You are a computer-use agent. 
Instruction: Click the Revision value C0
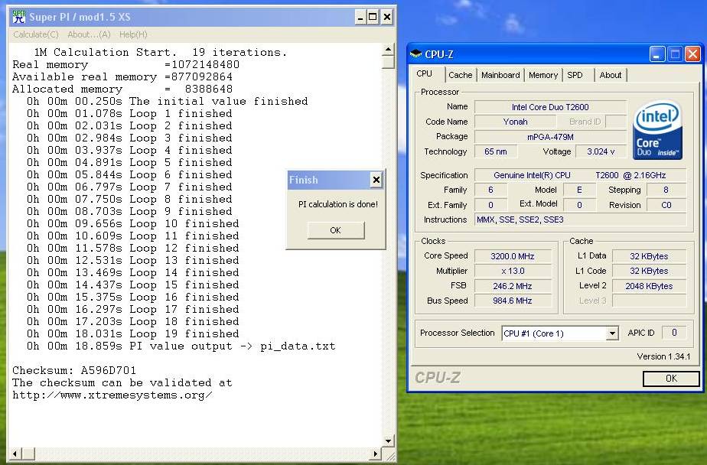pos(666,206)
